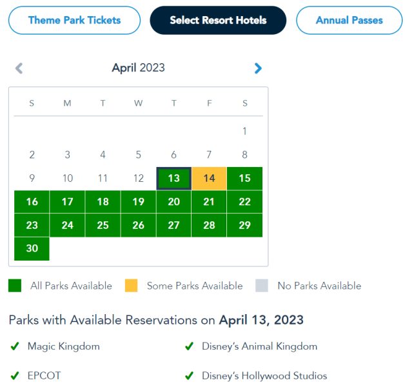Choose April 15 calendar date
405x387 pixels.
click(244, 178)
